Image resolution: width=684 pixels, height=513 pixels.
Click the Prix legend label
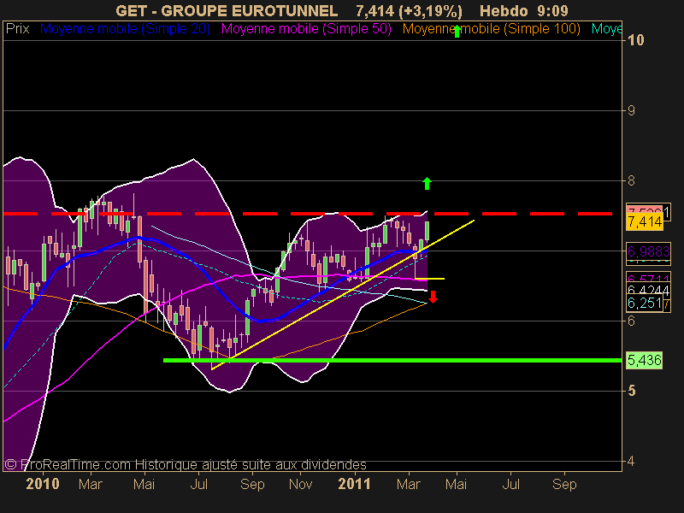(17, 29)
